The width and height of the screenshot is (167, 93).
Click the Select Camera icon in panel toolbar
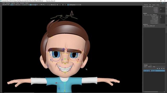(4, 5)
